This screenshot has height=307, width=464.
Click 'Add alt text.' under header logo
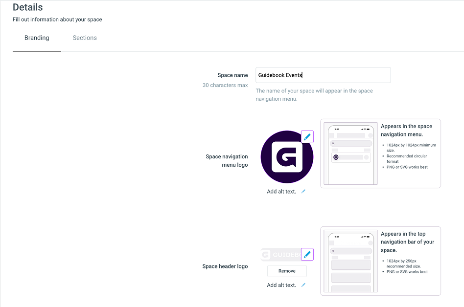point(281,285)
